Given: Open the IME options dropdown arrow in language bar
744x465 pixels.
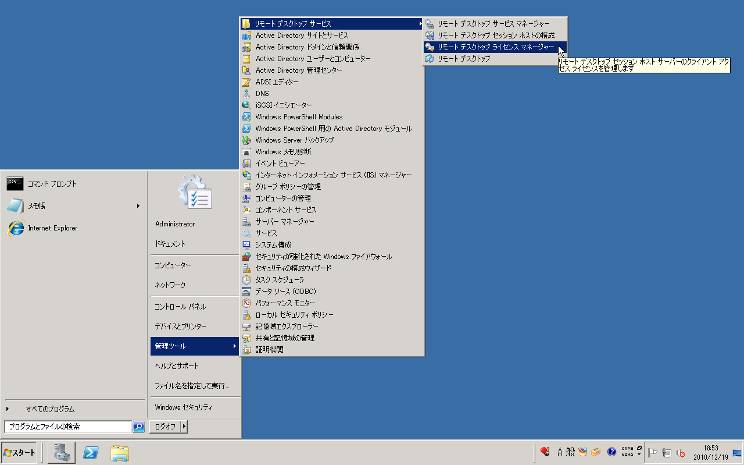Looking at the screenshot, I should click(x=639, y=455).
